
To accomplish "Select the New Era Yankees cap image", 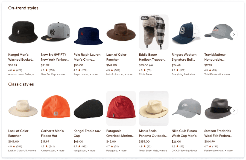I will coord(56,32).
